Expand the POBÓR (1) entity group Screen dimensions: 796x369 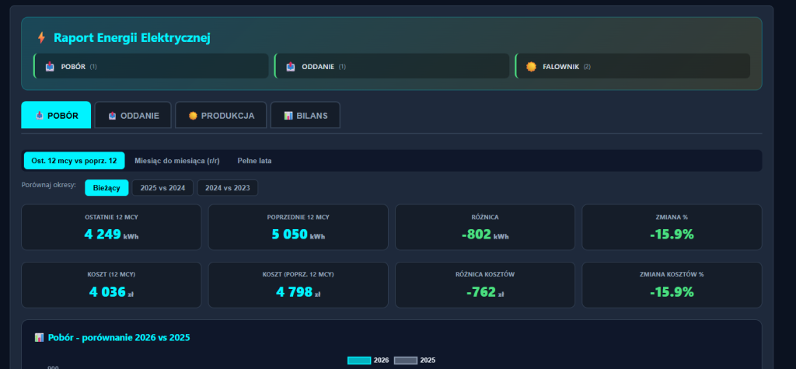click(x=152, y=67)
